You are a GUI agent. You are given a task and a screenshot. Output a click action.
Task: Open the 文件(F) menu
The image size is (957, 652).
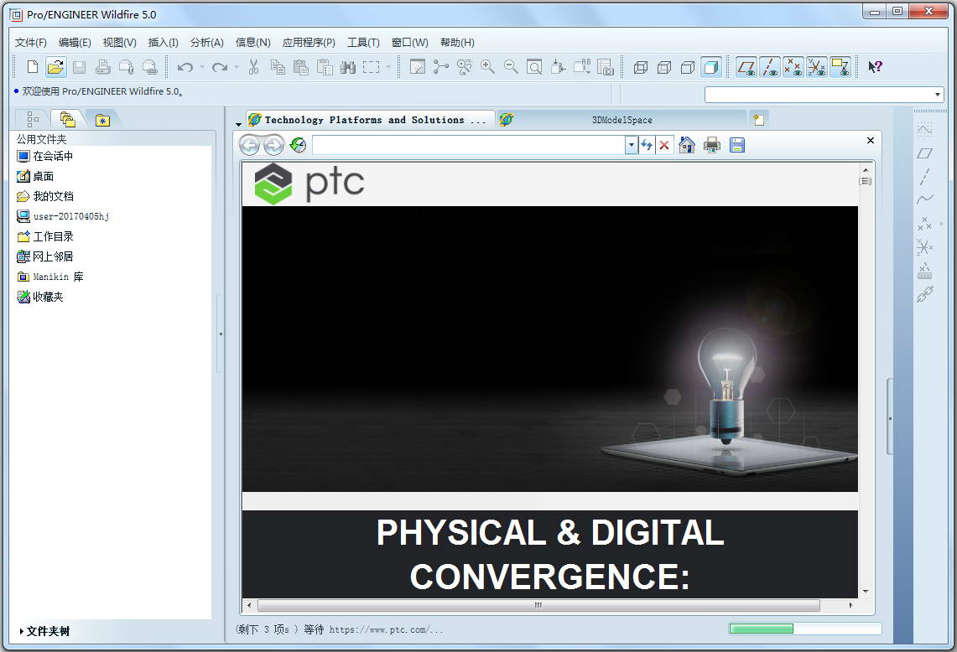(30, 43)
